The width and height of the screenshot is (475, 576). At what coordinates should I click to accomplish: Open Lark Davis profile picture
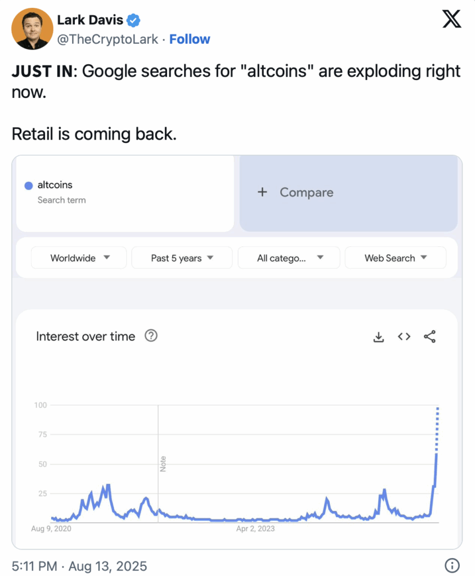tap(32, 29)
